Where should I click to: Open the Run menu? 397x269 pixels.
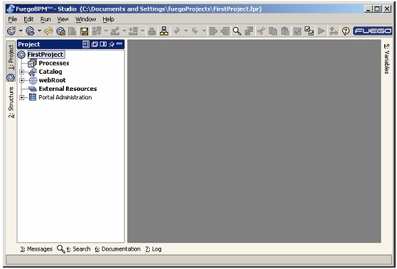coord(45,19)
